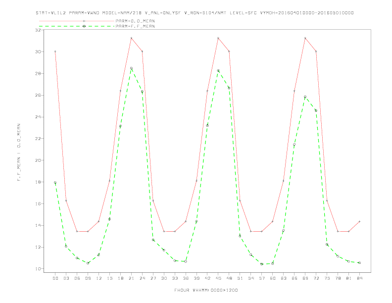Click the 33 forecast hour label on horizontal axis
392x303 pixels.
(x=175, y=278)
